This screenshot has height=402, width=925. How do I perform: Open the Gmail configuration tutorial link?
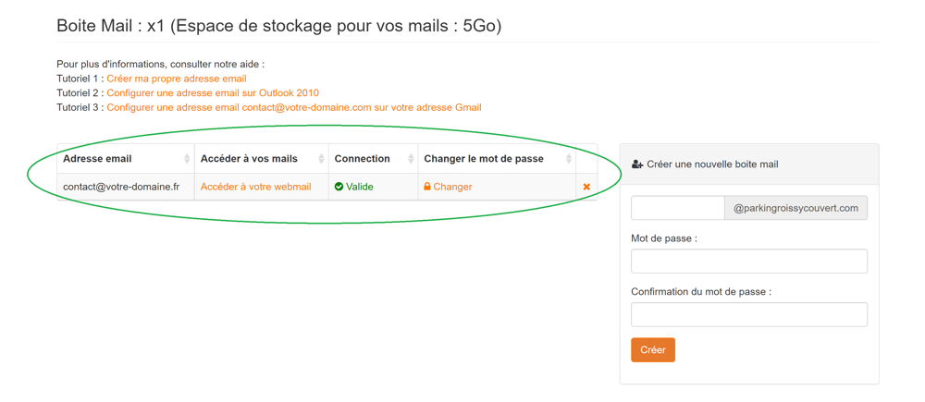293,107
